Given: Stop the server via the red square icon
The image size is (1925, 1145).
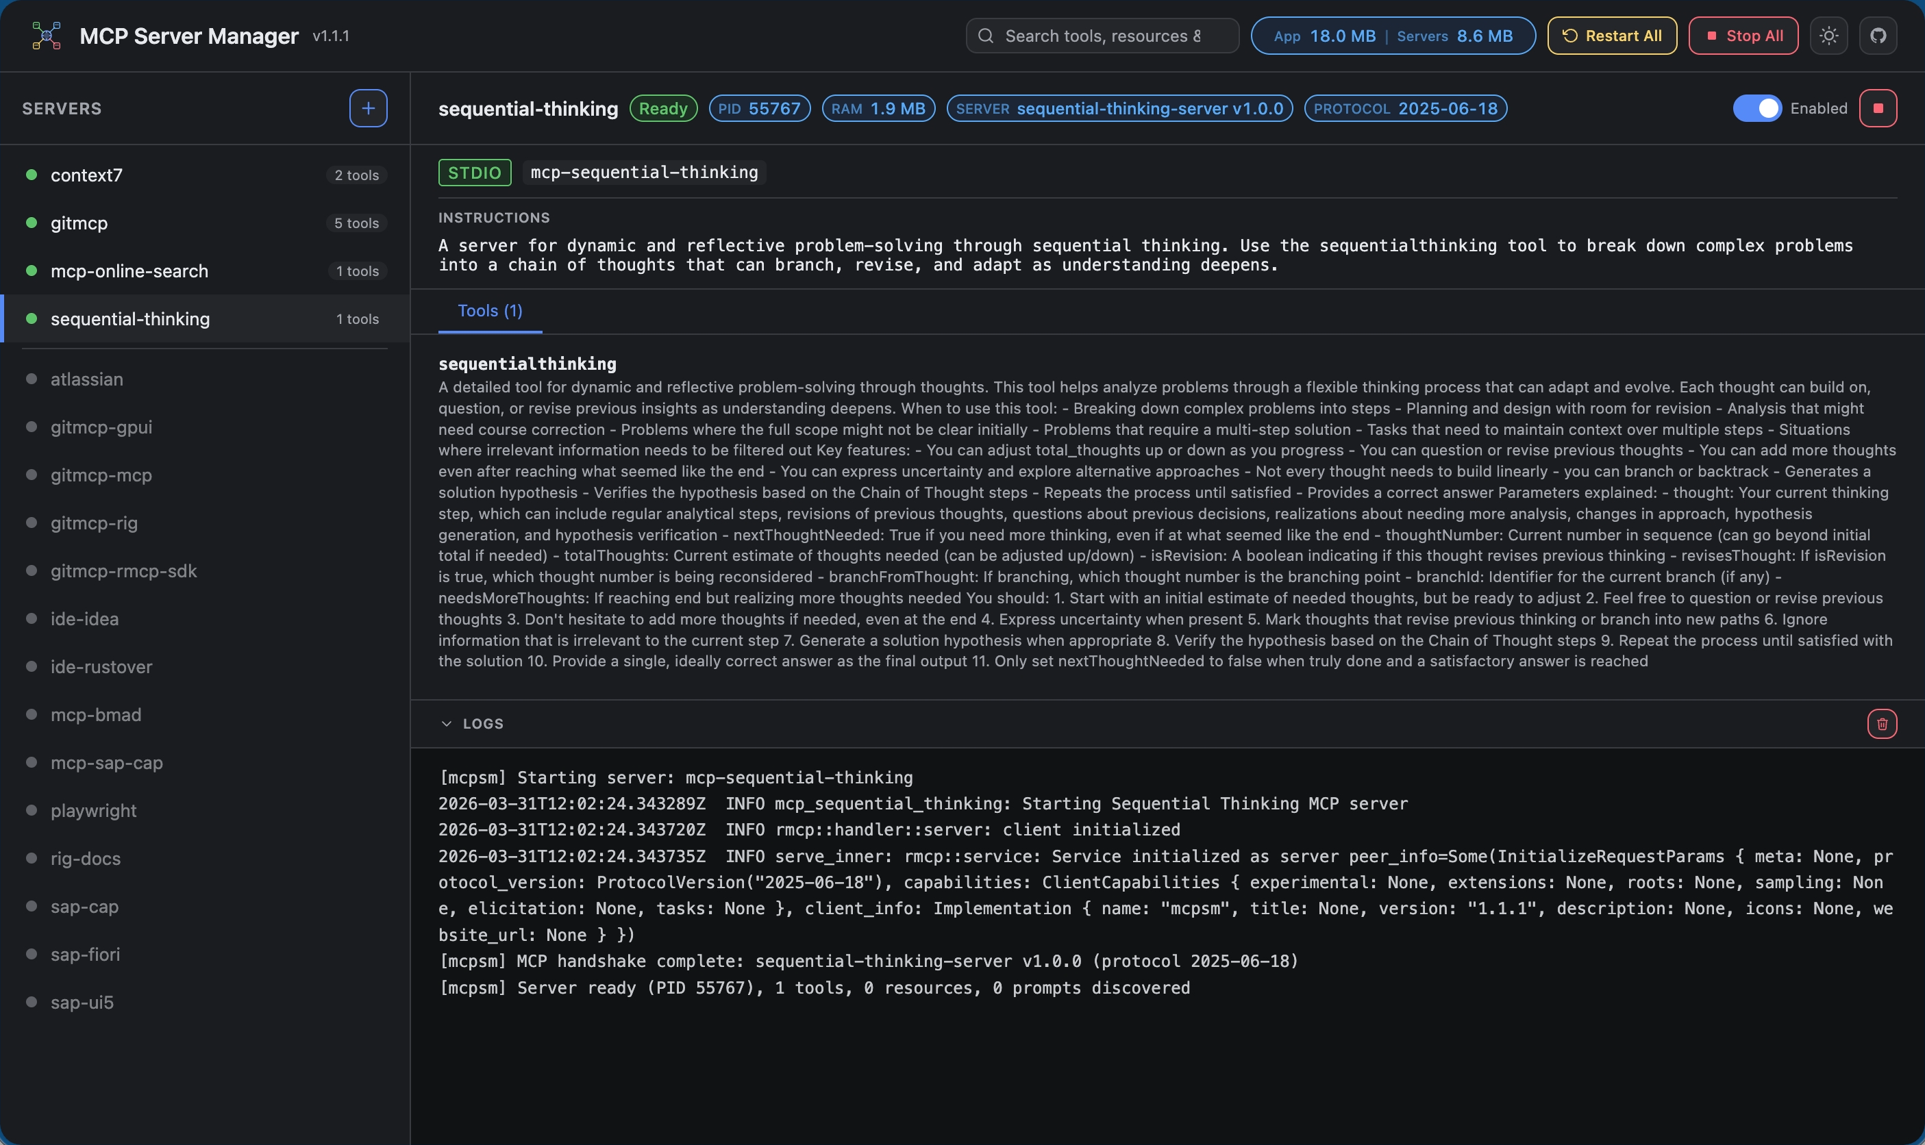Looking at the screenshot, I should [1878, 108].
